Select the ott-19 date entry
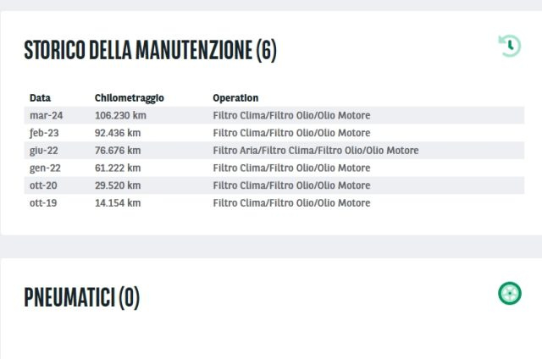This screenshot has height=359, width=542. coord(43,203)
